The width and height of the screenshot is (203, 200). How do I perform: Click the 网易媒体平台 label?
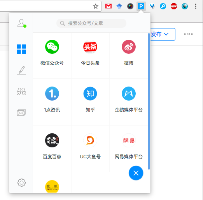[129, 157]
